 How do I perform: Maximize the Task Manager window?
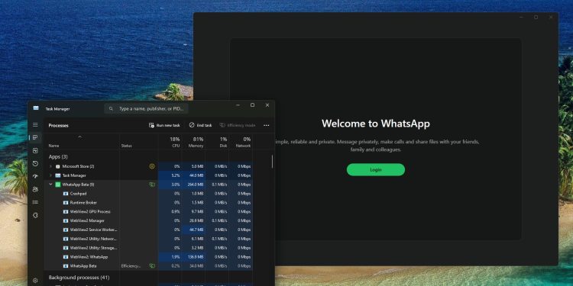[253, 105]
